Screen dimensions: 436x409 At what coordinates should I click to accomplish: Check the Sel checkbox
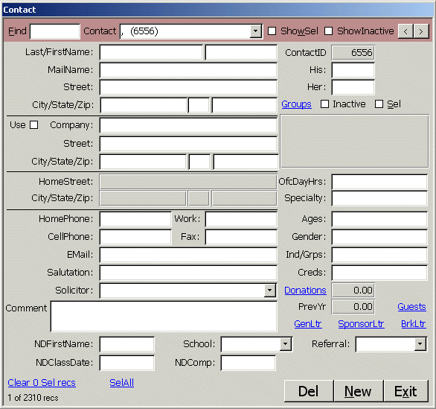(379, 104)
